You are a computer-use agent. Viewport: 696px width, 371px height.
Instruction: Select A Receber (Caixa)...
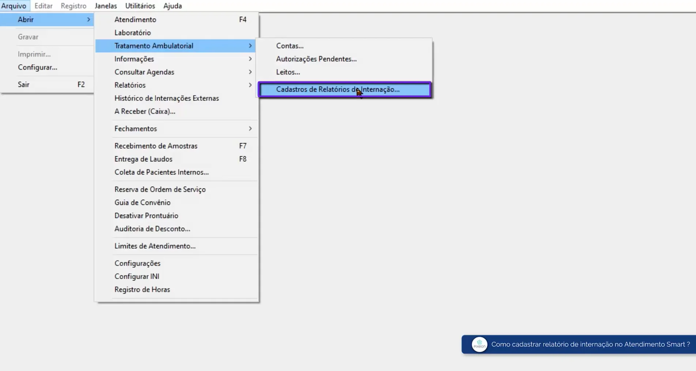click(176, 111)
